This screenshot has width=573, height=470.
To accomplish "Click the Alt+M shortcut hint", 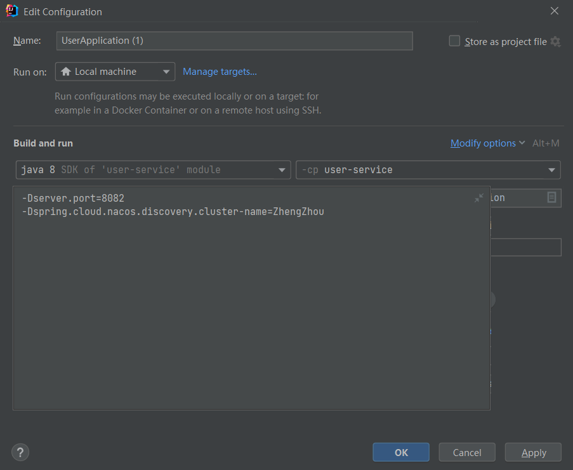I will (x=546, y=143).
